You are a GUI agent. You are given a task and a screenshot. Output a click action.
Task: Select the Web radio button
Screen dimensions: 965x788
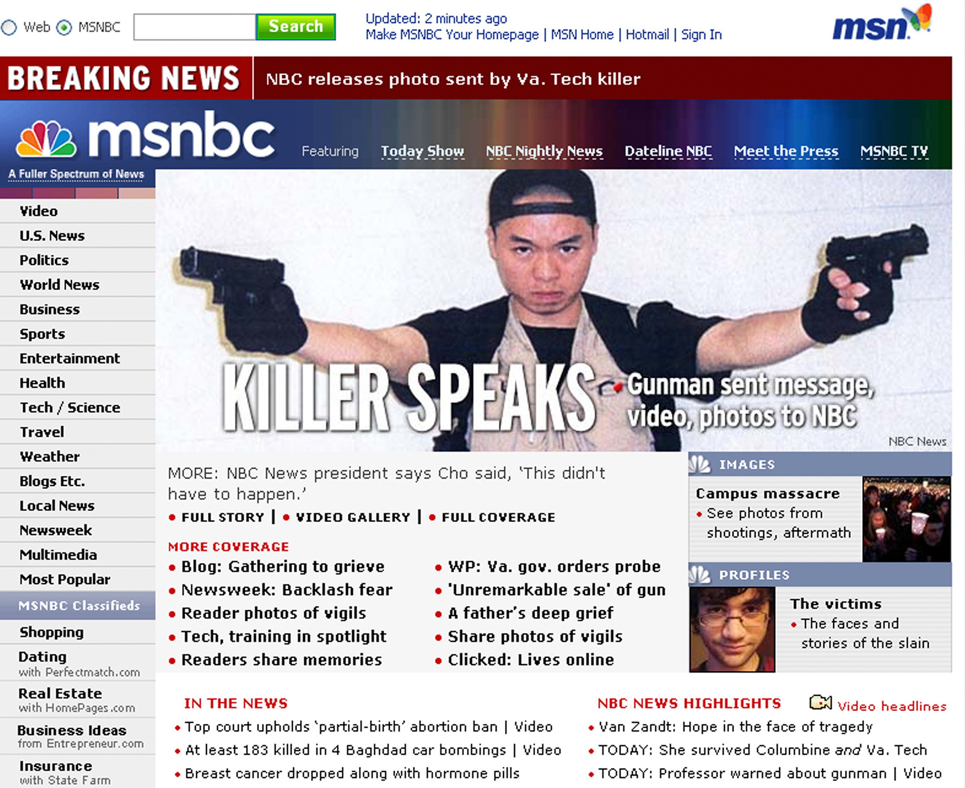(x=9, y=27)
